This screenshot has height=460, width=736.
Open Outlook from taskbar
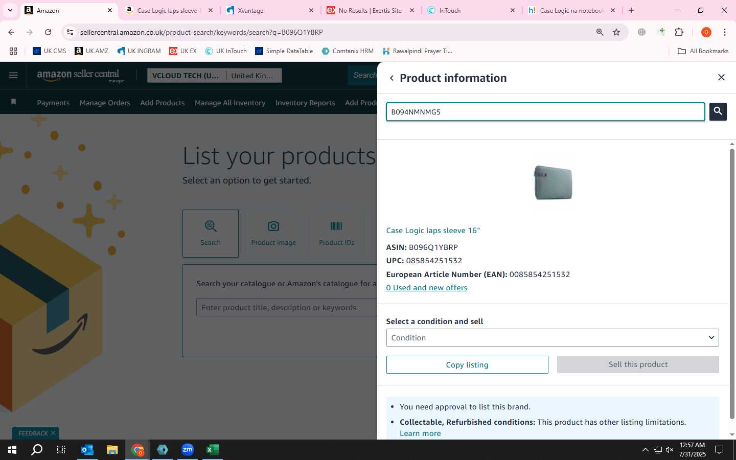click(87, 450)
